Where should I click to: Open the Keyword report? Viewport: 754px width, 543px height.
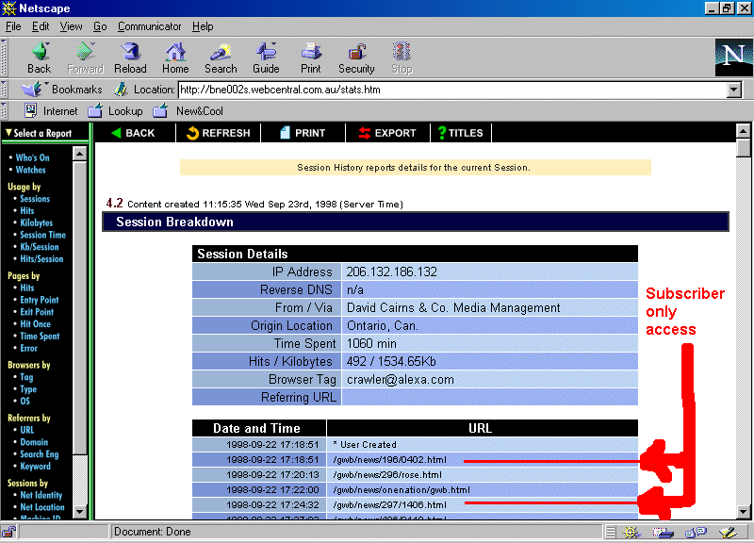35,466
